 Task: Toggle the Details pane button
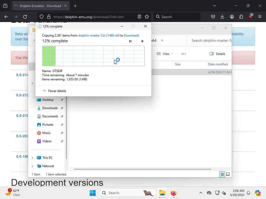(x=217, y=54)
